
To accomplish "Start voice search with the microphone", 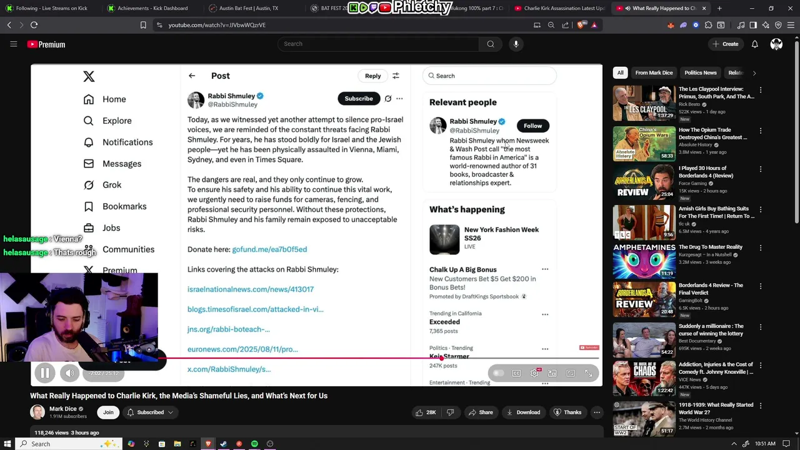I will (516, 44).
